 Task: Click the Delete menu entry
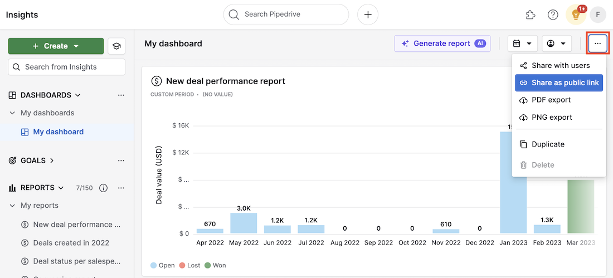pyautogui.click(x=558, y=165)
